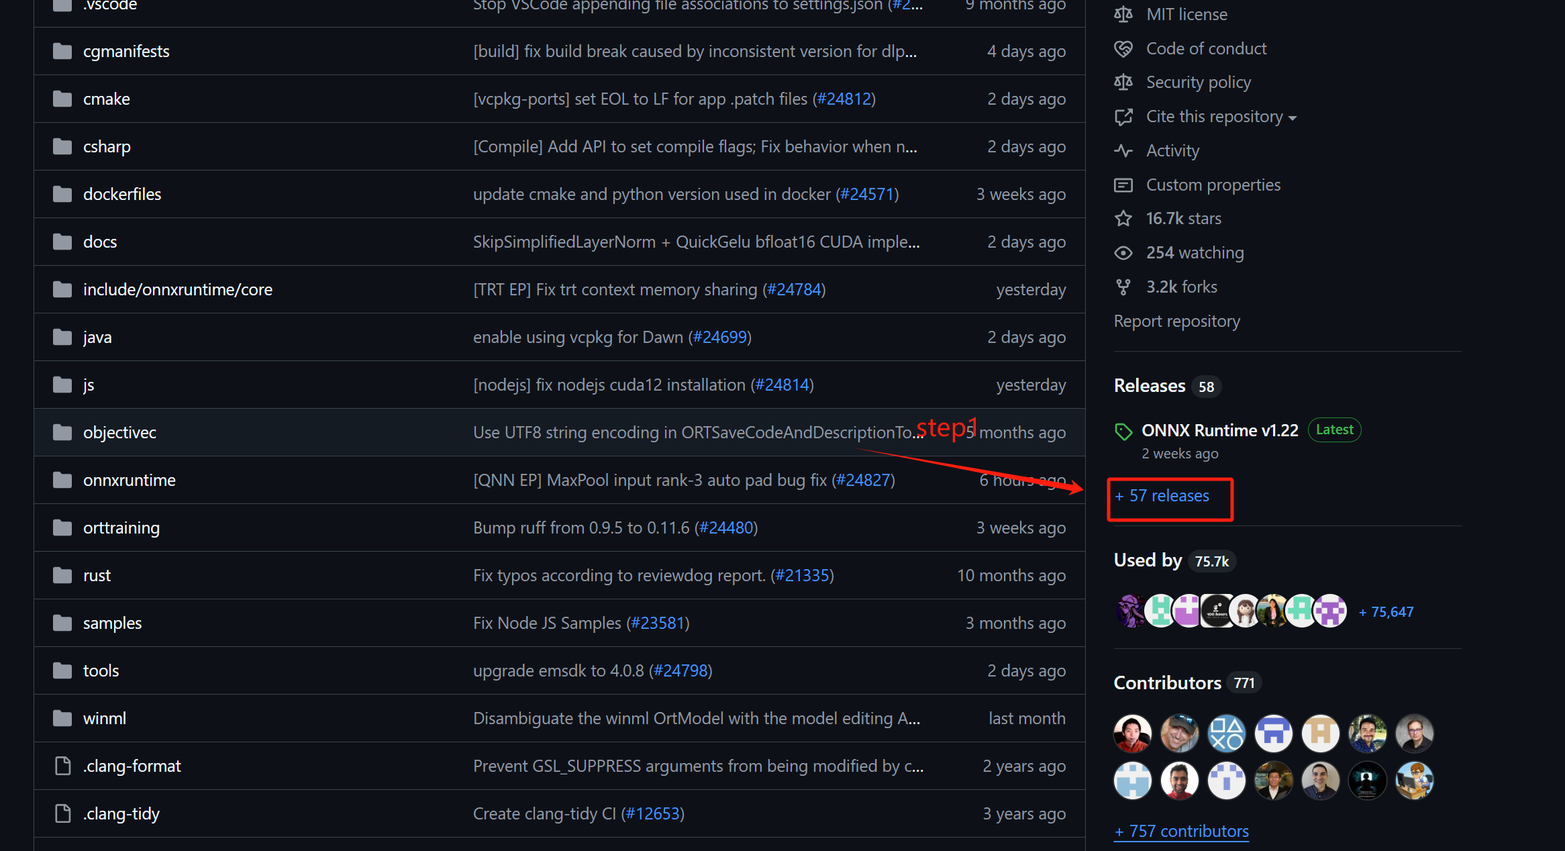Click the folder icon of the onnxruntime directory
This screenshot has width=1565, height=851.
coord(62,481)
